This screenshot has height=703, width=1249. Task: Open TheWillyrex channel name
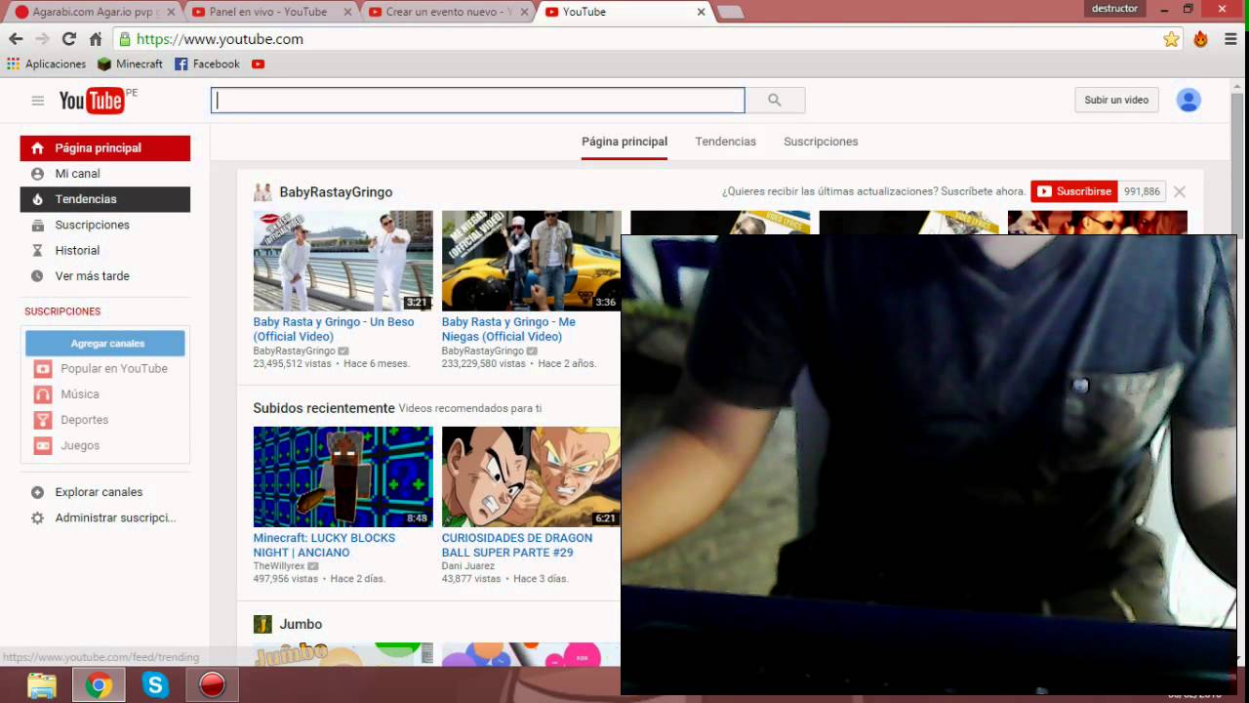click(x=279, y=566)
